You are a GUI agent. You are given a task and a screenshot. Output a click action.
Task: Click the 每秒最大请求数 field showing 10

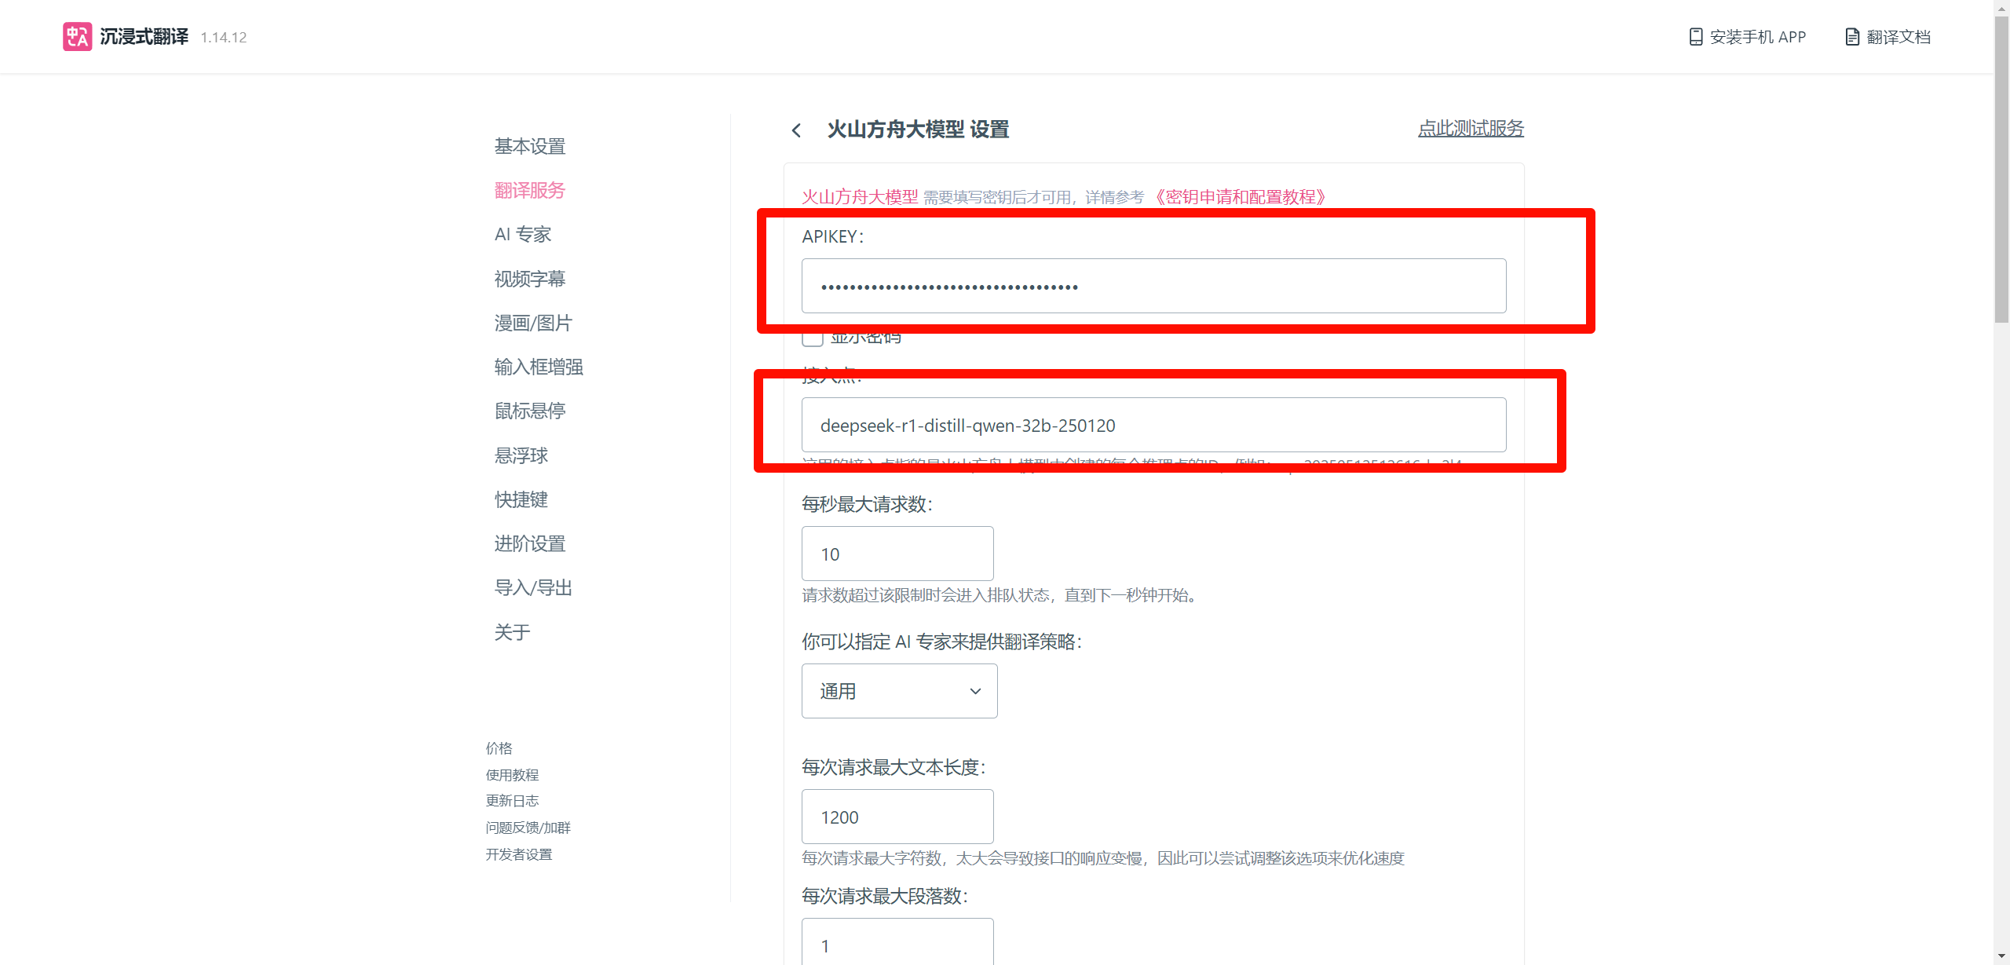pyautogui.click(x=897, y=554)
